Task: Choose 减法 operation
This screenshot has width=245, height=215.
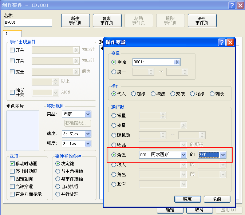Action: pyautogui.click(x=153, y=94)
